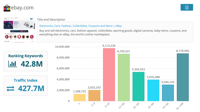Click the site description text box
200x112 pixels.
click(x=115, y=32)
